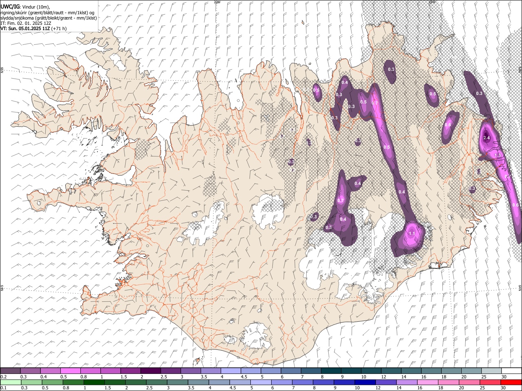Select the 10–12 deep blue swatch, lower scale
Image resolution: width=522 pixels, height=391 pixels.
coord(365,382)
